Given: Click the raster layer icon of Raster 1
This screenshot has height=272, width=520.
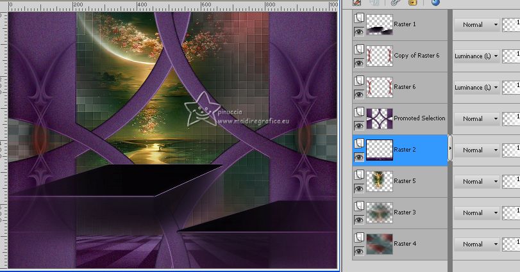Looking at the screenshot, I should coord(359,18).
